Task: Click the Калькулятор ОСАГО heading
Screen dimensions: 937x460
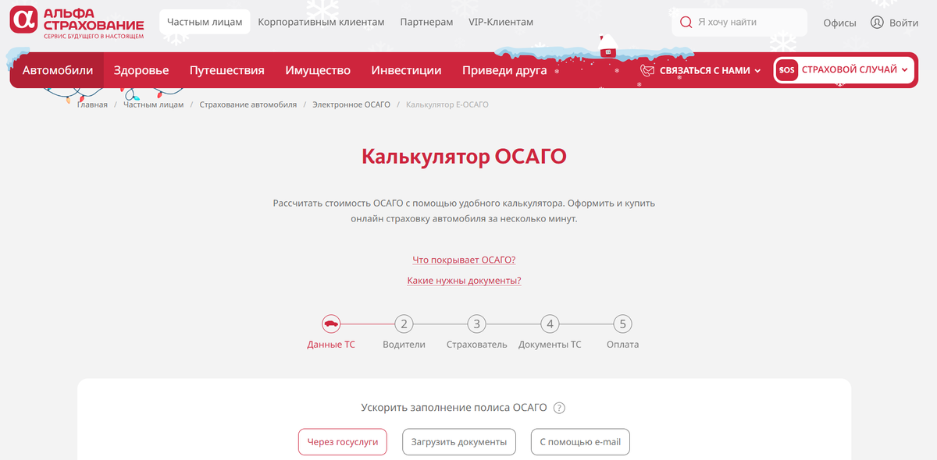Action: (464, 157)
